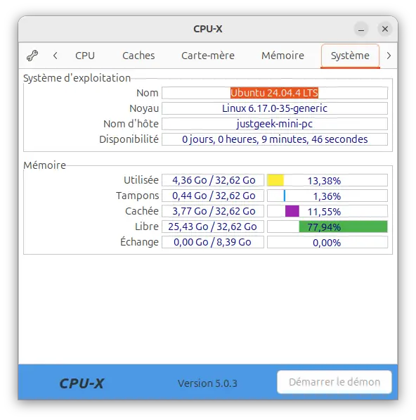Click the uptime value 9 minutes, 46 secondes
This screenshot has width=416, height=420.
(275, 139)
